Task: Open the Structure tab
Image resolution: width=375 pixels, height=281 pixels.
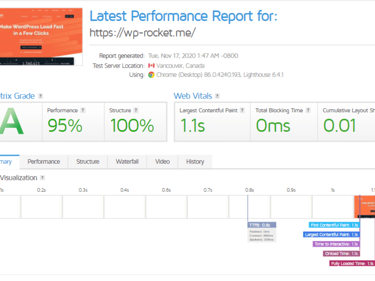Action: (88, 162)
